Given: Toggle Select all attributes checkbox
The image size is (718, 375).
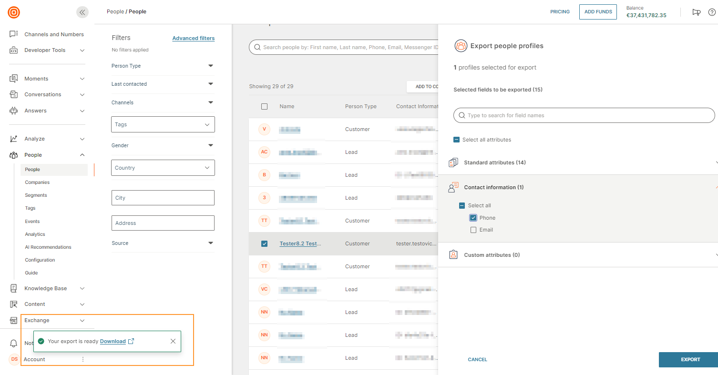Looking at the screenshot, I should click(457, 140).
